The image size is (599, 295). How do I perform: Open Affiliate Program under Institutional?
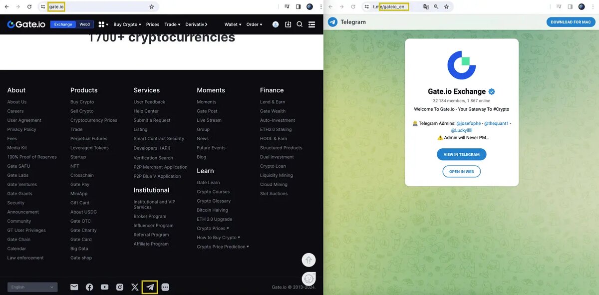[x=151, y=244]
